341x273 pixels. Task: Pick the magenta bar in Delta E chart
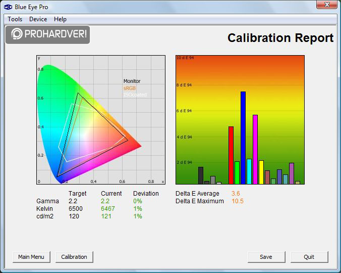(x=255, y=149)
